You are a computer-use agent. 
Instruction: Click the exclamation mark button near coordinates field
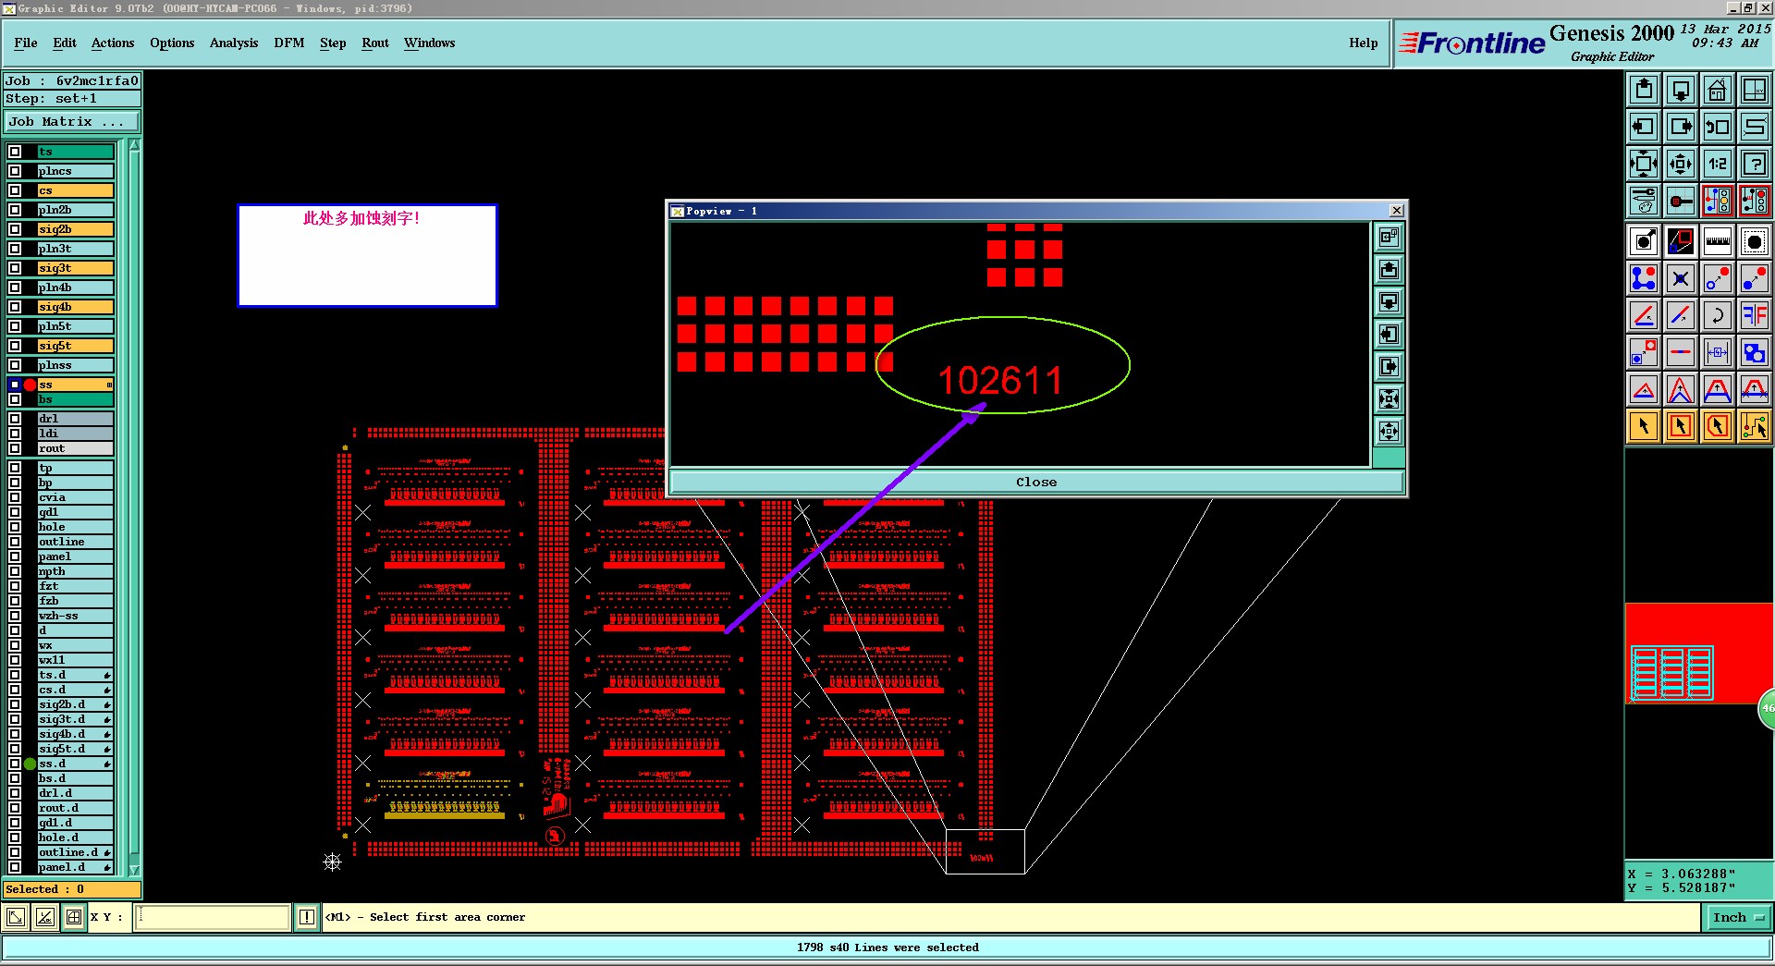click(x=307, y=917)
